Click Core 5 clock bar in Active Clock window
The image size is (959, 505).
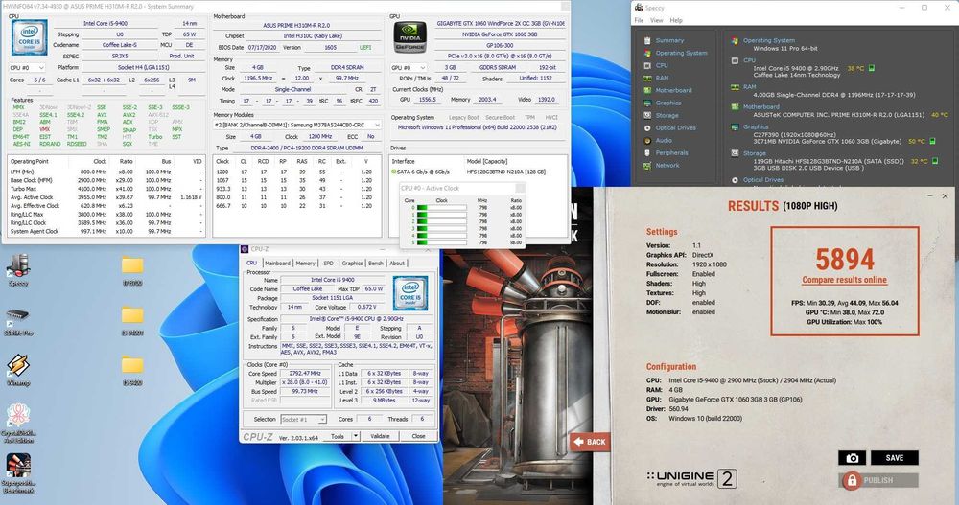pos(442,242)
